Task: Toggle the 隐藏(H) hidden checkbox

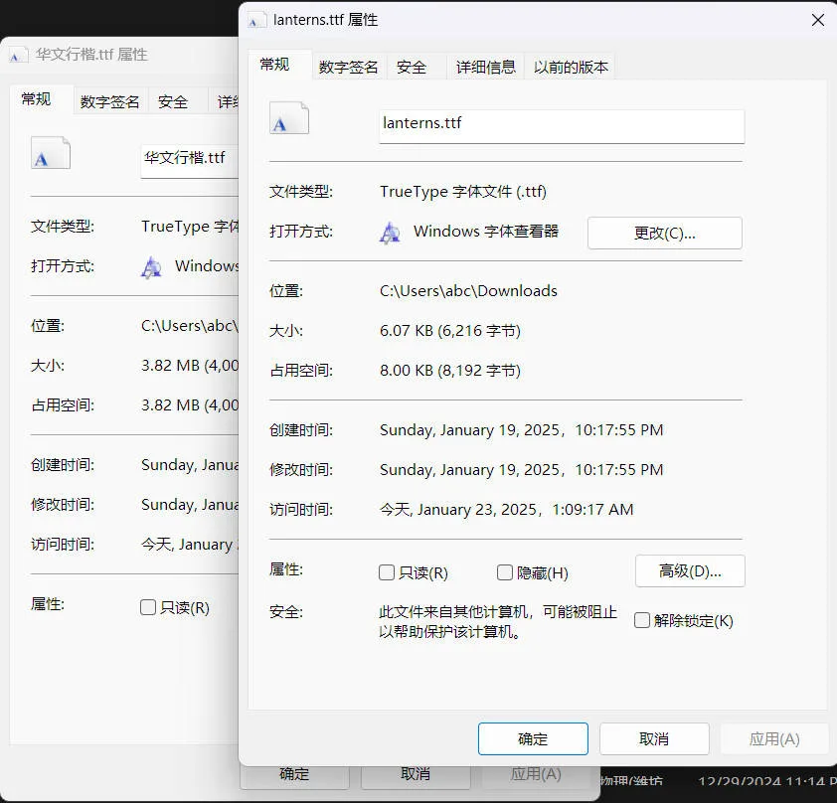Action: tap(505, 572)
